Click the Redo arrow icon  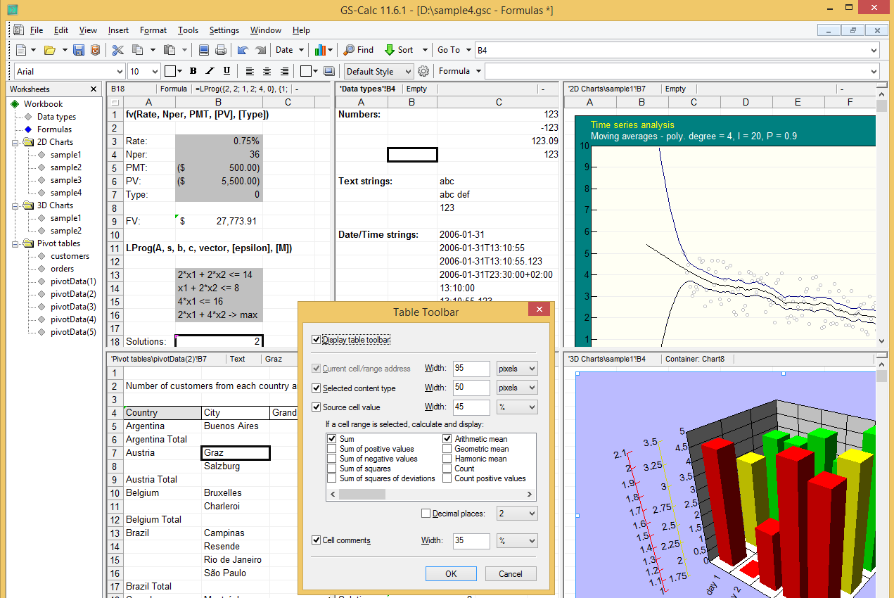click(260, 50)
